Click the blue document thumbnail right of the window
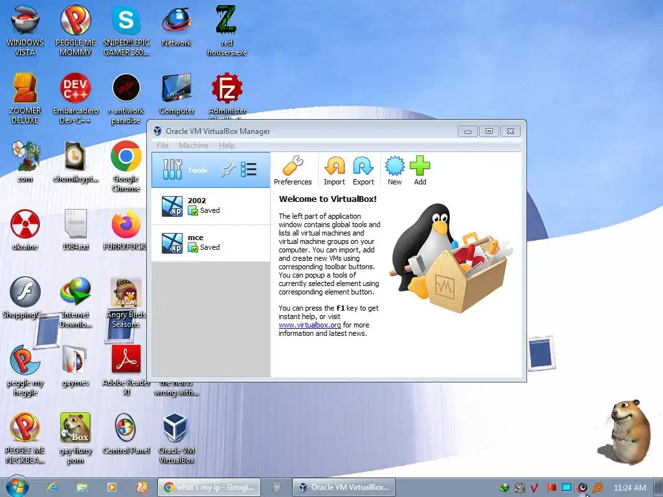Image resolution: width=663 pixels, height=497 pixels. [x=541, y=353]
